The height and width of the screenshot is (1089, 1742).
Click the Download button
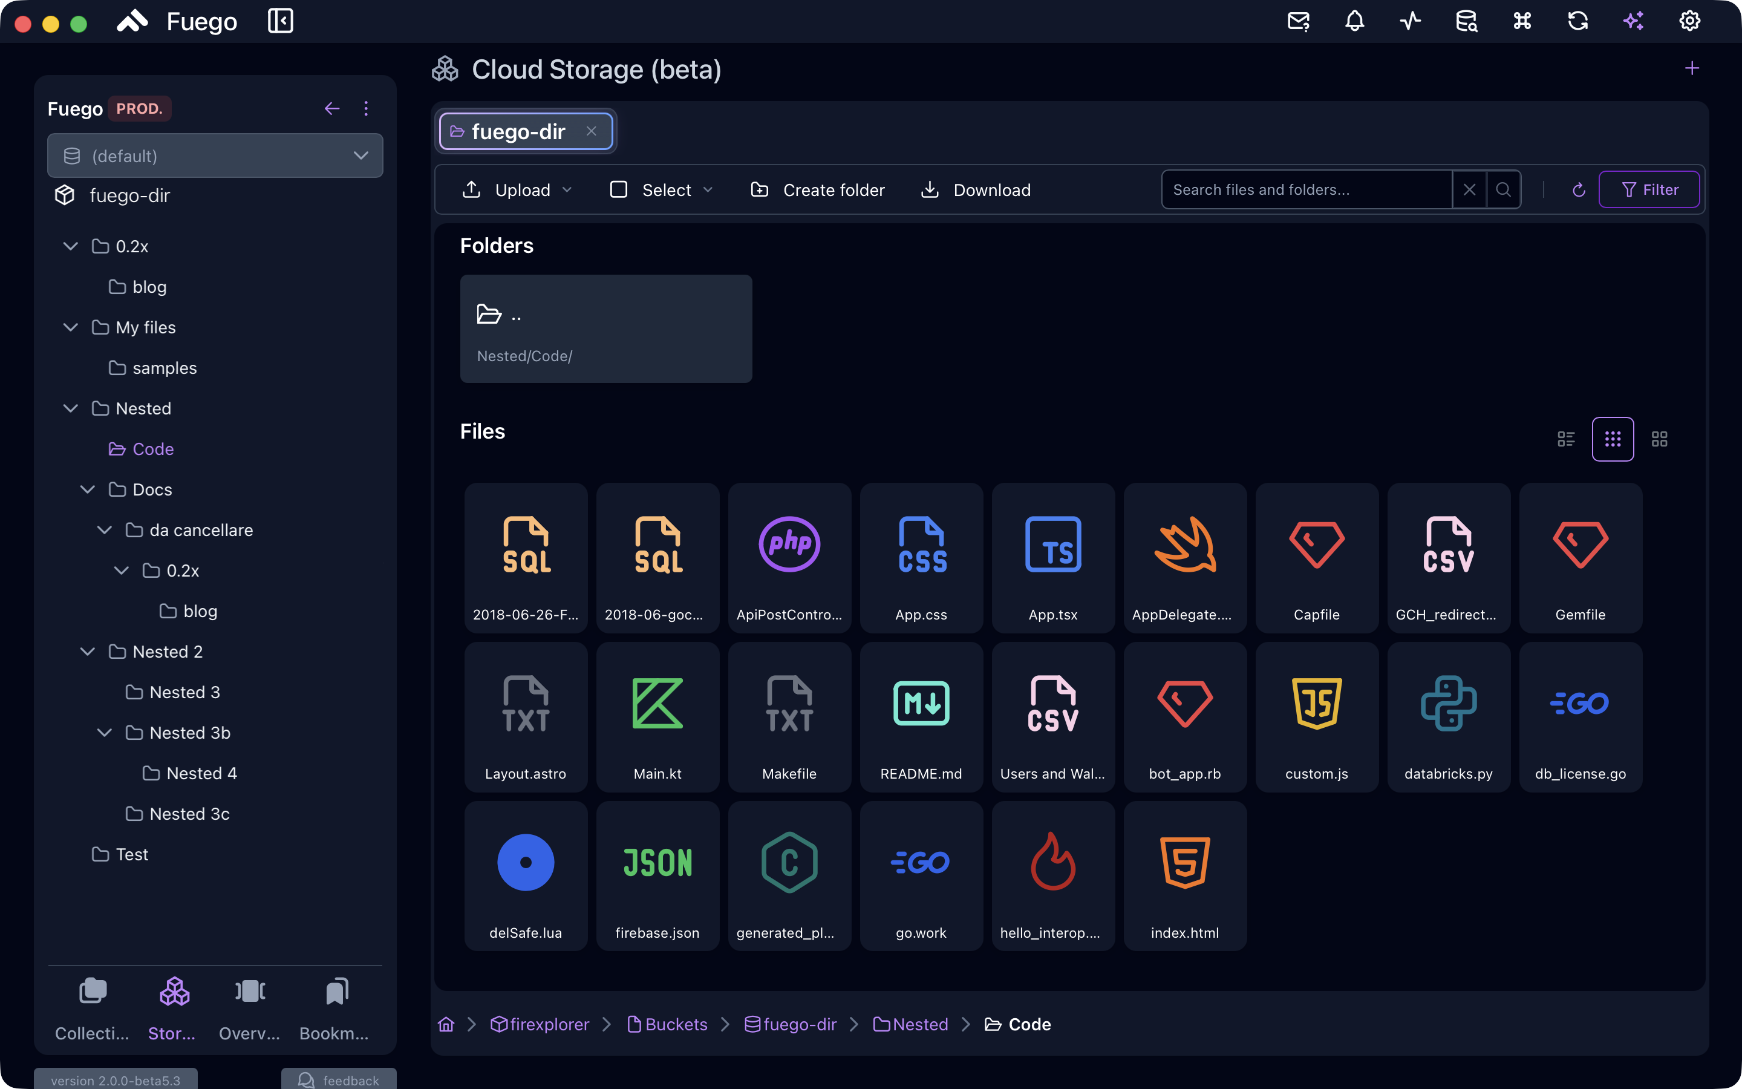point(976,189)
